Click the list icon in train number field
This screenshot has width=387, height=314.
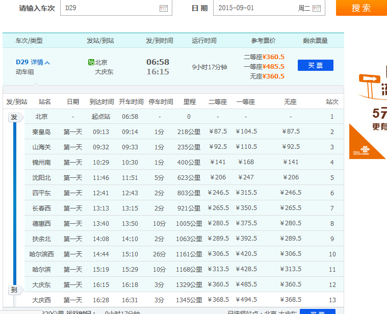[x=163, y=8]
